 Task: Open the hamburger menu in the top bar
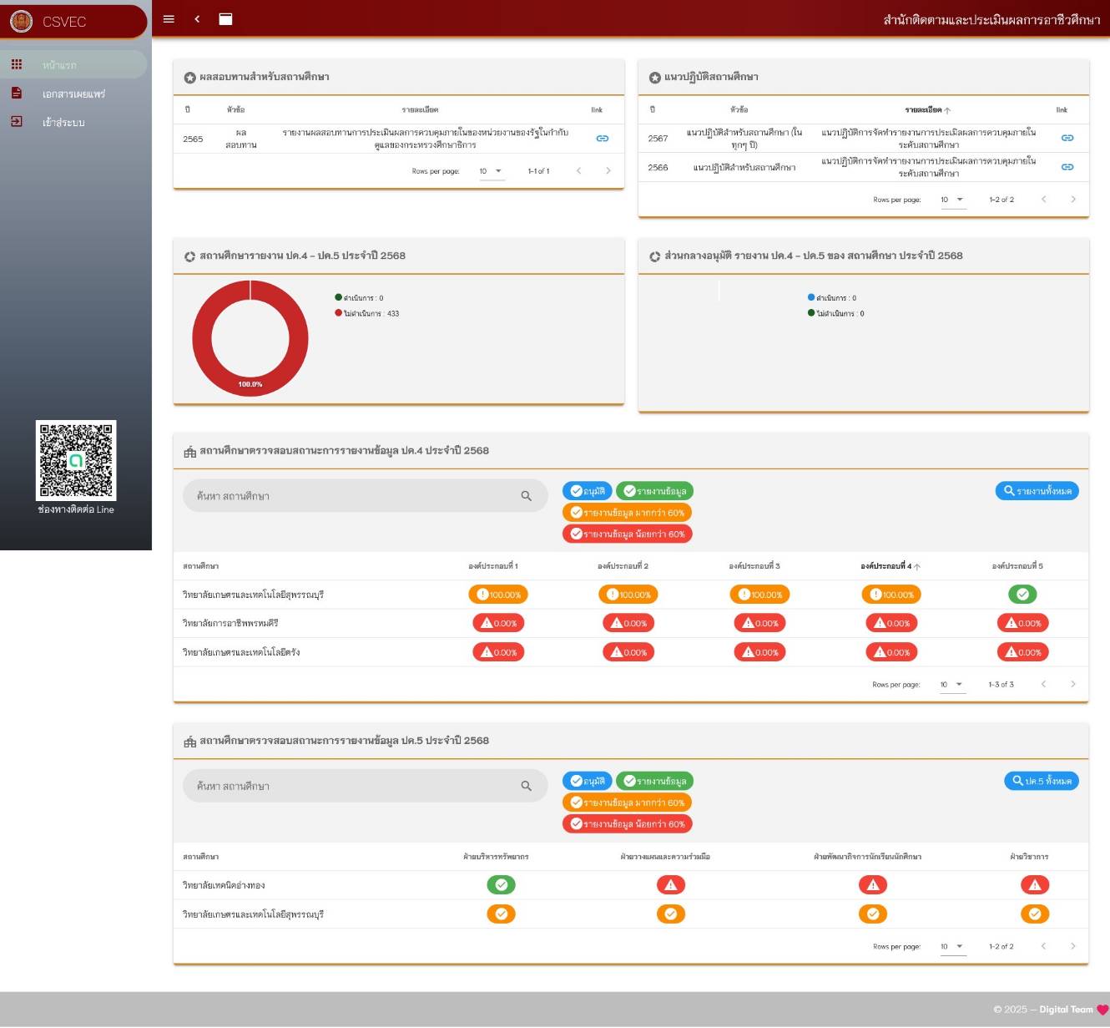pyautogui.click(x=169, y=19)
